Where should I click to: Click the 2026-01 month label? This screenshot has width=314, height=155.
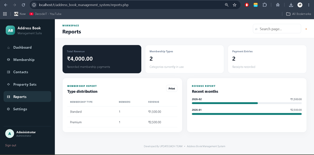pos(197,110)
